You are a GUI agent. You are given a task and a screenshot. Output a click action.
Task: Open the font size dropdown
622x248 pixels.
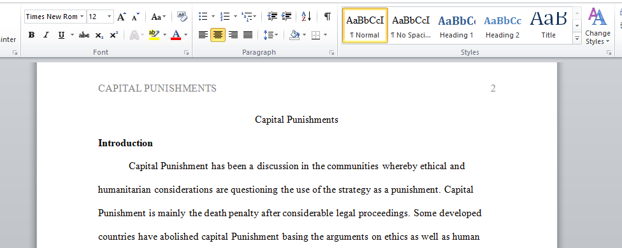(x=110, y=17)
